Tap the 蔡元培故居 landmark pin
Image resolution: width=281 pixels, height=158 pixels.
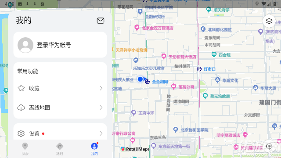(205, 96)
